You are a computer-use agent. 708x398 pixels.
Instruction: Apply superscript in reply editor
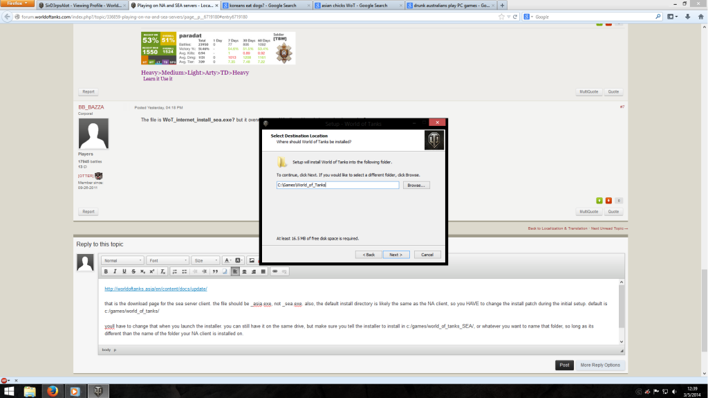[151, 271]
